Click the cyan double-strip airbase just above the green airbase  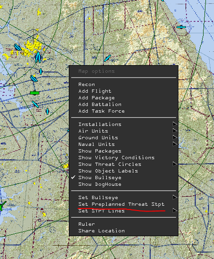tap(34, 78)
